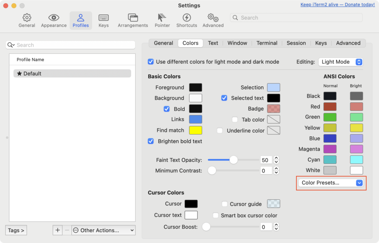Click the Minimum Contrast slider
379x243 pixels.
[x=234, y=171]
